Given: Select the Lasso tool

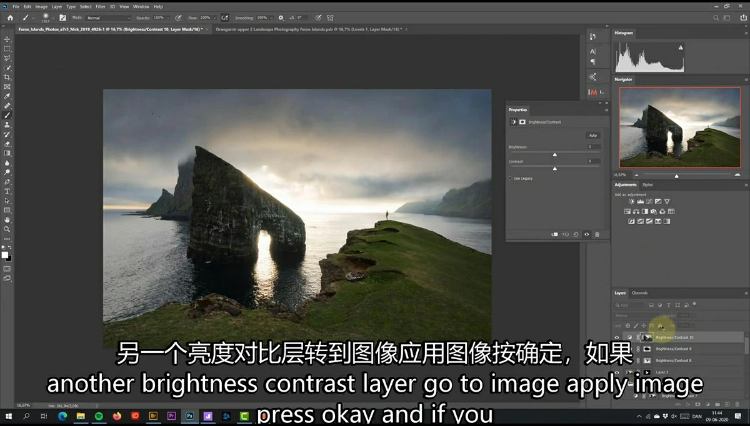Looking at the screenshot, I should click(x=7, y=58).
